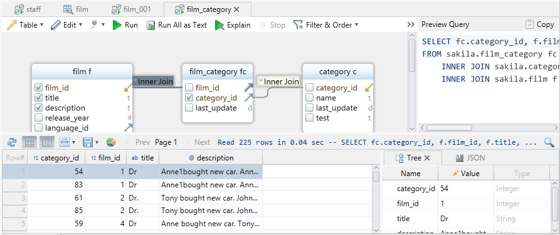Click film f language_id foreign key arrow
This screenshot has width=560, height=235.
pos(128,127)
